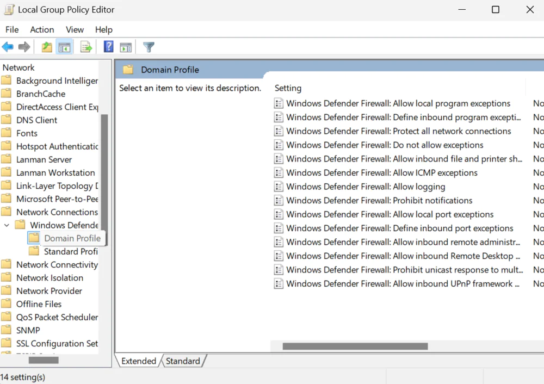Select QoS Packet Scheduler folder

pos(57,317)
